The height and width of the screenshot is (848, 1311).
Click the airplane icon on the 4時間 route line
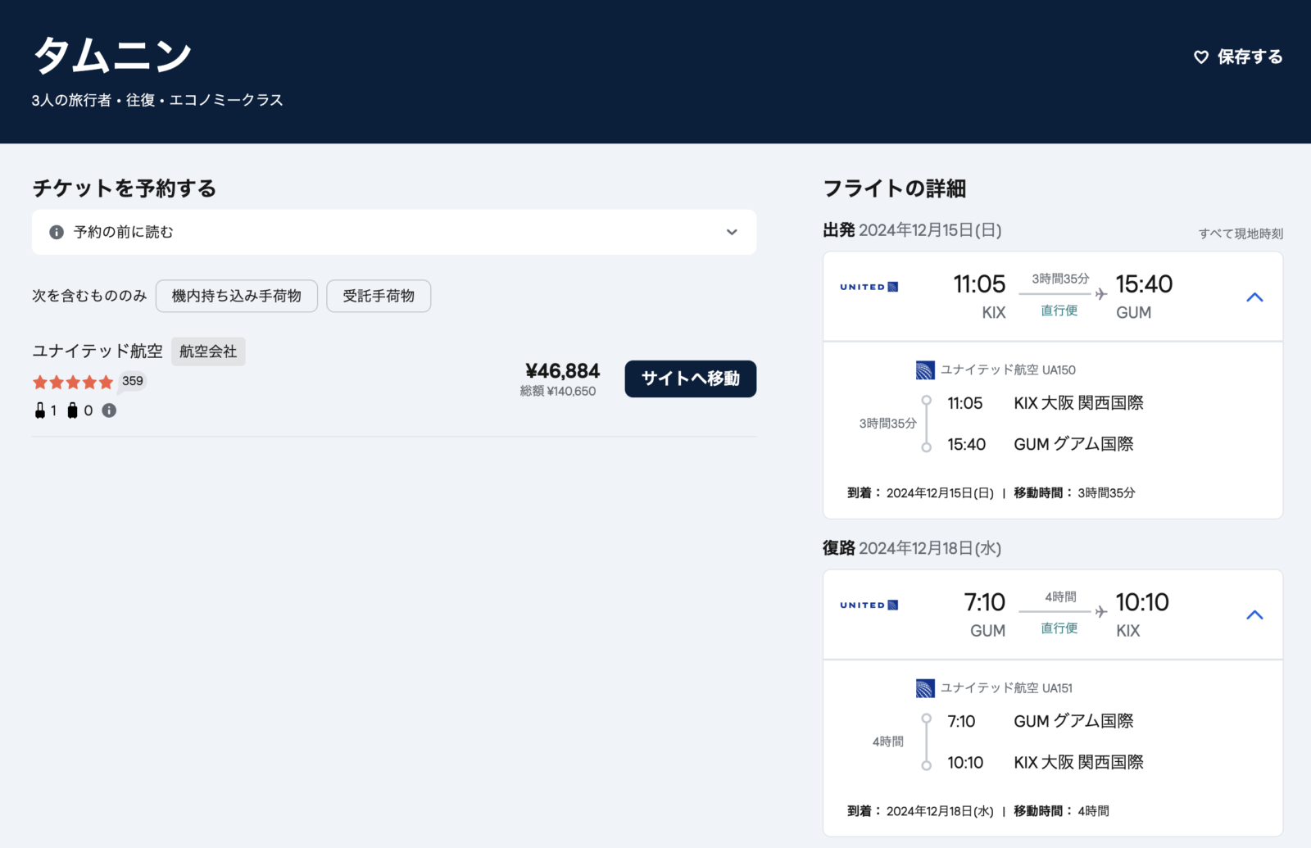click(x=1101, y=611)
